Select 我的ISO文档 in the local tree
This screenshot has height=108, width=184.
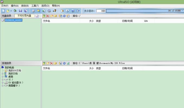[15, 70]
